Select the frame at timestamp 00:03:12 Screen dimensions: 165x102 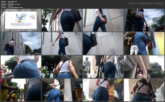(103, 67)
